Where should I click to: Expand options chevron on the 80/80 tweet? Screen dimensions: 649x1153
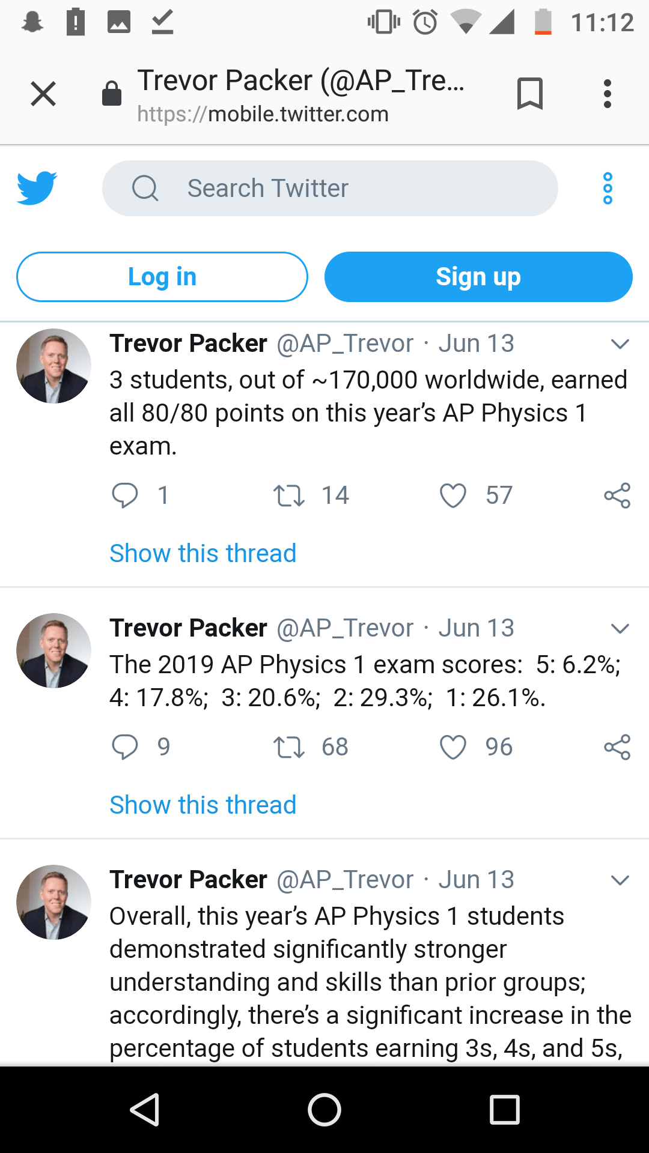click(x=620, y=344)
